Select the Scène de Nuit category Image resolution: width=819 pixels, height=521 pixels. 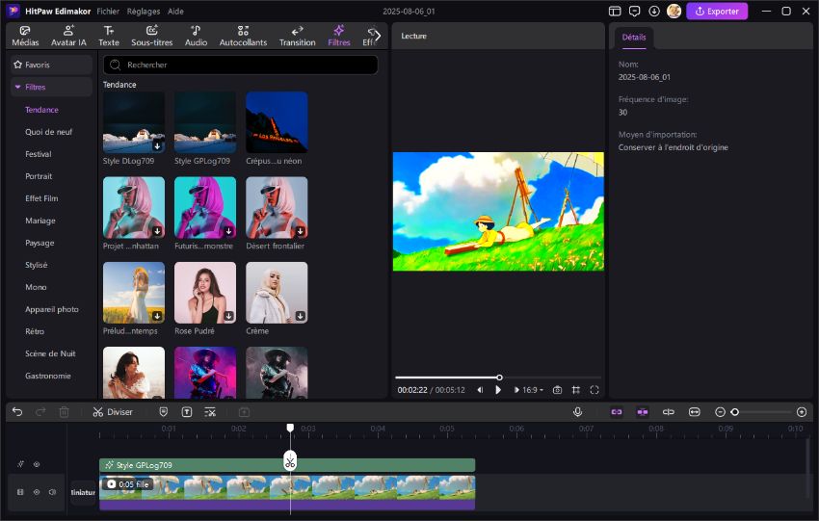click(x=50, y=354)
